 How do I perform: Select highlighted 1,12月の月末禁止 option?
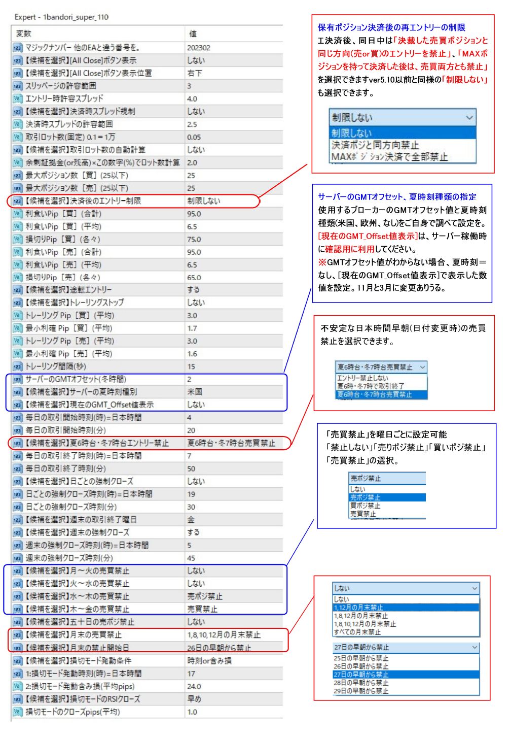[406, 608]
